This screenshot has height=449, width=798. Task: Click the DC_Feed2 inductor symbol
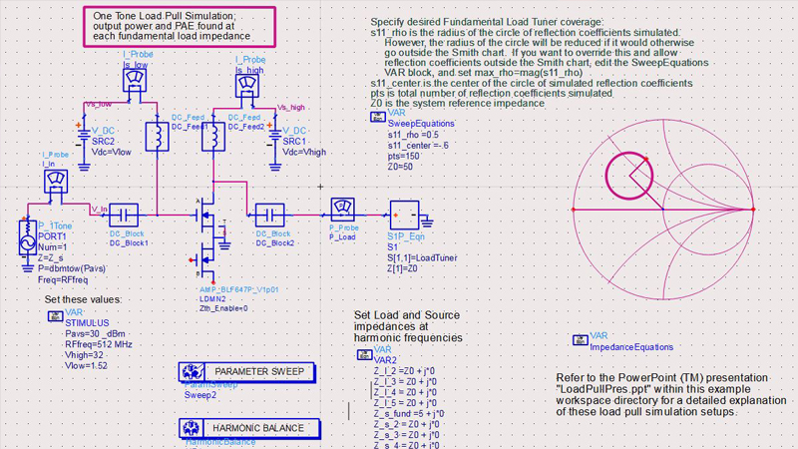(x=211, y=140)
